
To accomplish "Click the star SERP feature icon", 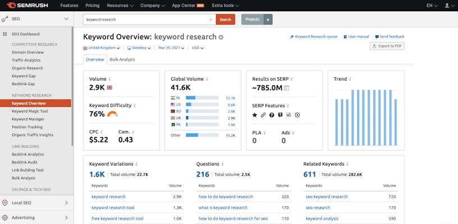I will pyautogui.click(x=254, y=115).
